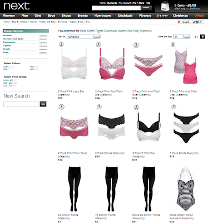Click pack badge on 3 Pack Briefs
The width and height of the screenshot is (208, 223).
click(x=174, y=106)
